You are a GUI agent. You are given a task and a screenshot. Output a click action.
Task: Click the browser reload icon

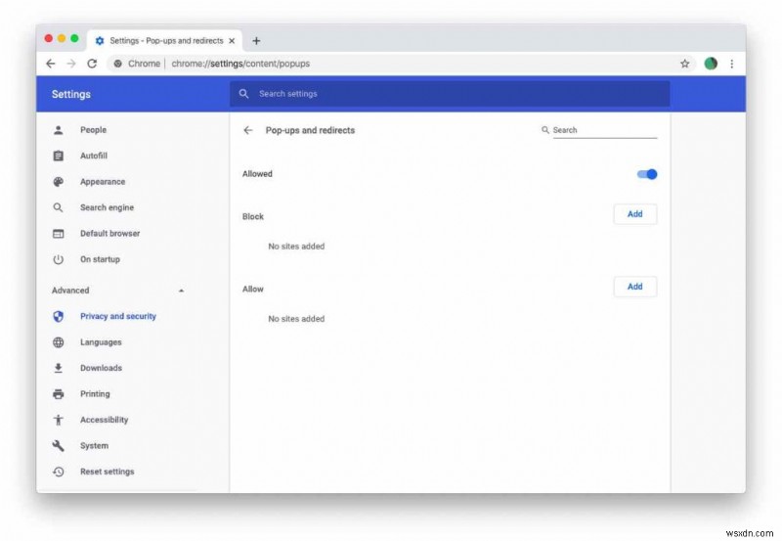(x=92, y=64)
